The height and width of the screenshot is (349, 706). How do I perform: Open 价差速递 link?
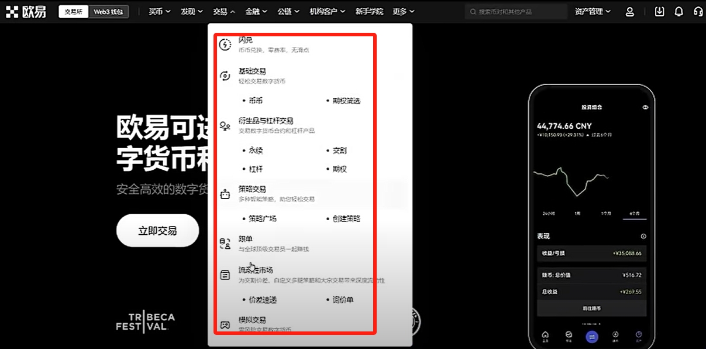click(x=263, y=300)
